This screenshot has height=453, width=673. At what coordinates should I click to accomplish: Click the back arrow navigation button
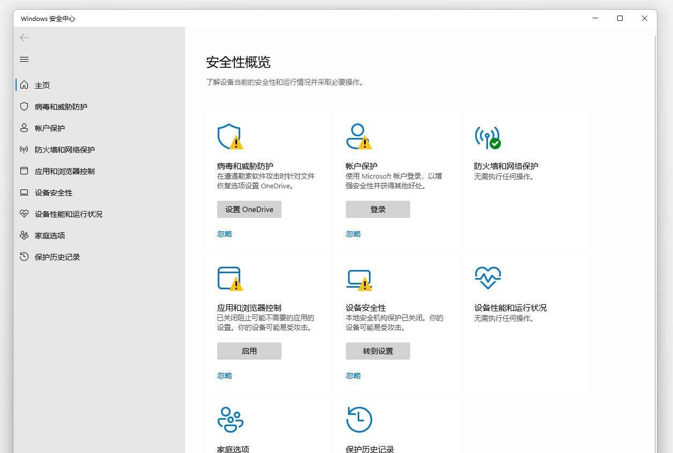(x=24, y=38)
